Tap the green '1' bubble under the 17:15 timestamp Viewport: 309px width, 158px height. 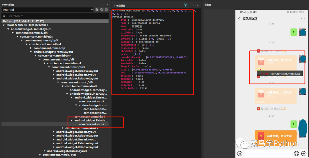point(294,32)
